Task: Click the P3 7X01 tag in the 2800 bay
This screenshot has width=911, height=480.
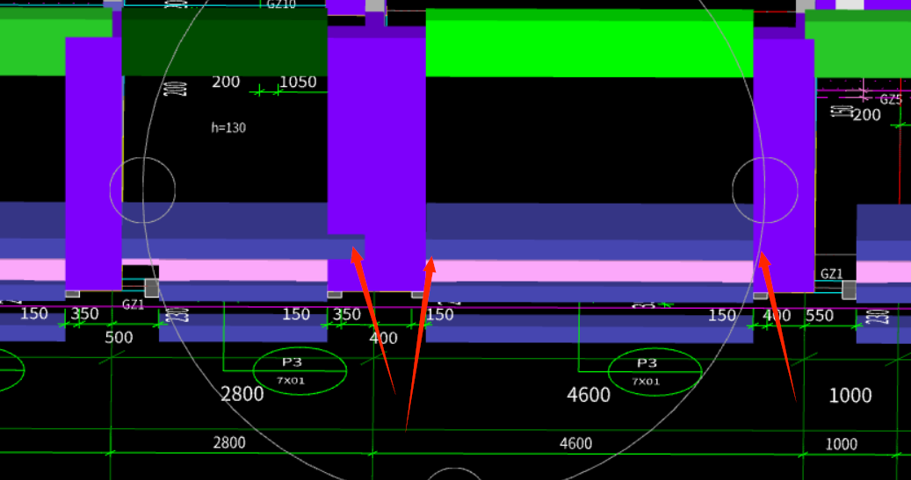Action: [300, 371]
